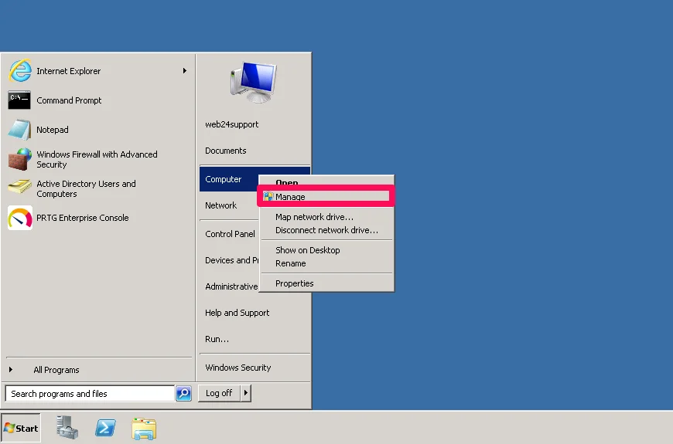The image size is (673, 444).
Task: Select Show on Desktop option
Action: [x=326, y=250]
